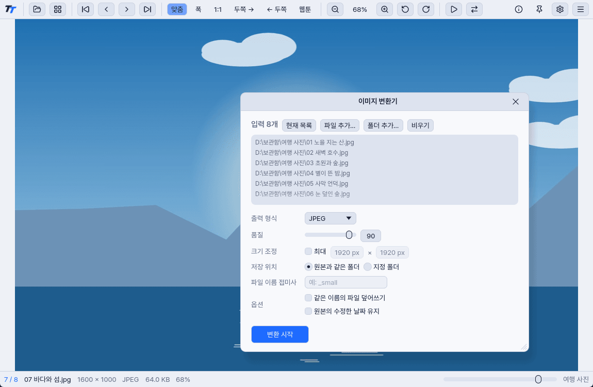The height and width of the screenshot is (387, 593).
Task: Rotate the image counterclockwise
Action: (405, 9)
